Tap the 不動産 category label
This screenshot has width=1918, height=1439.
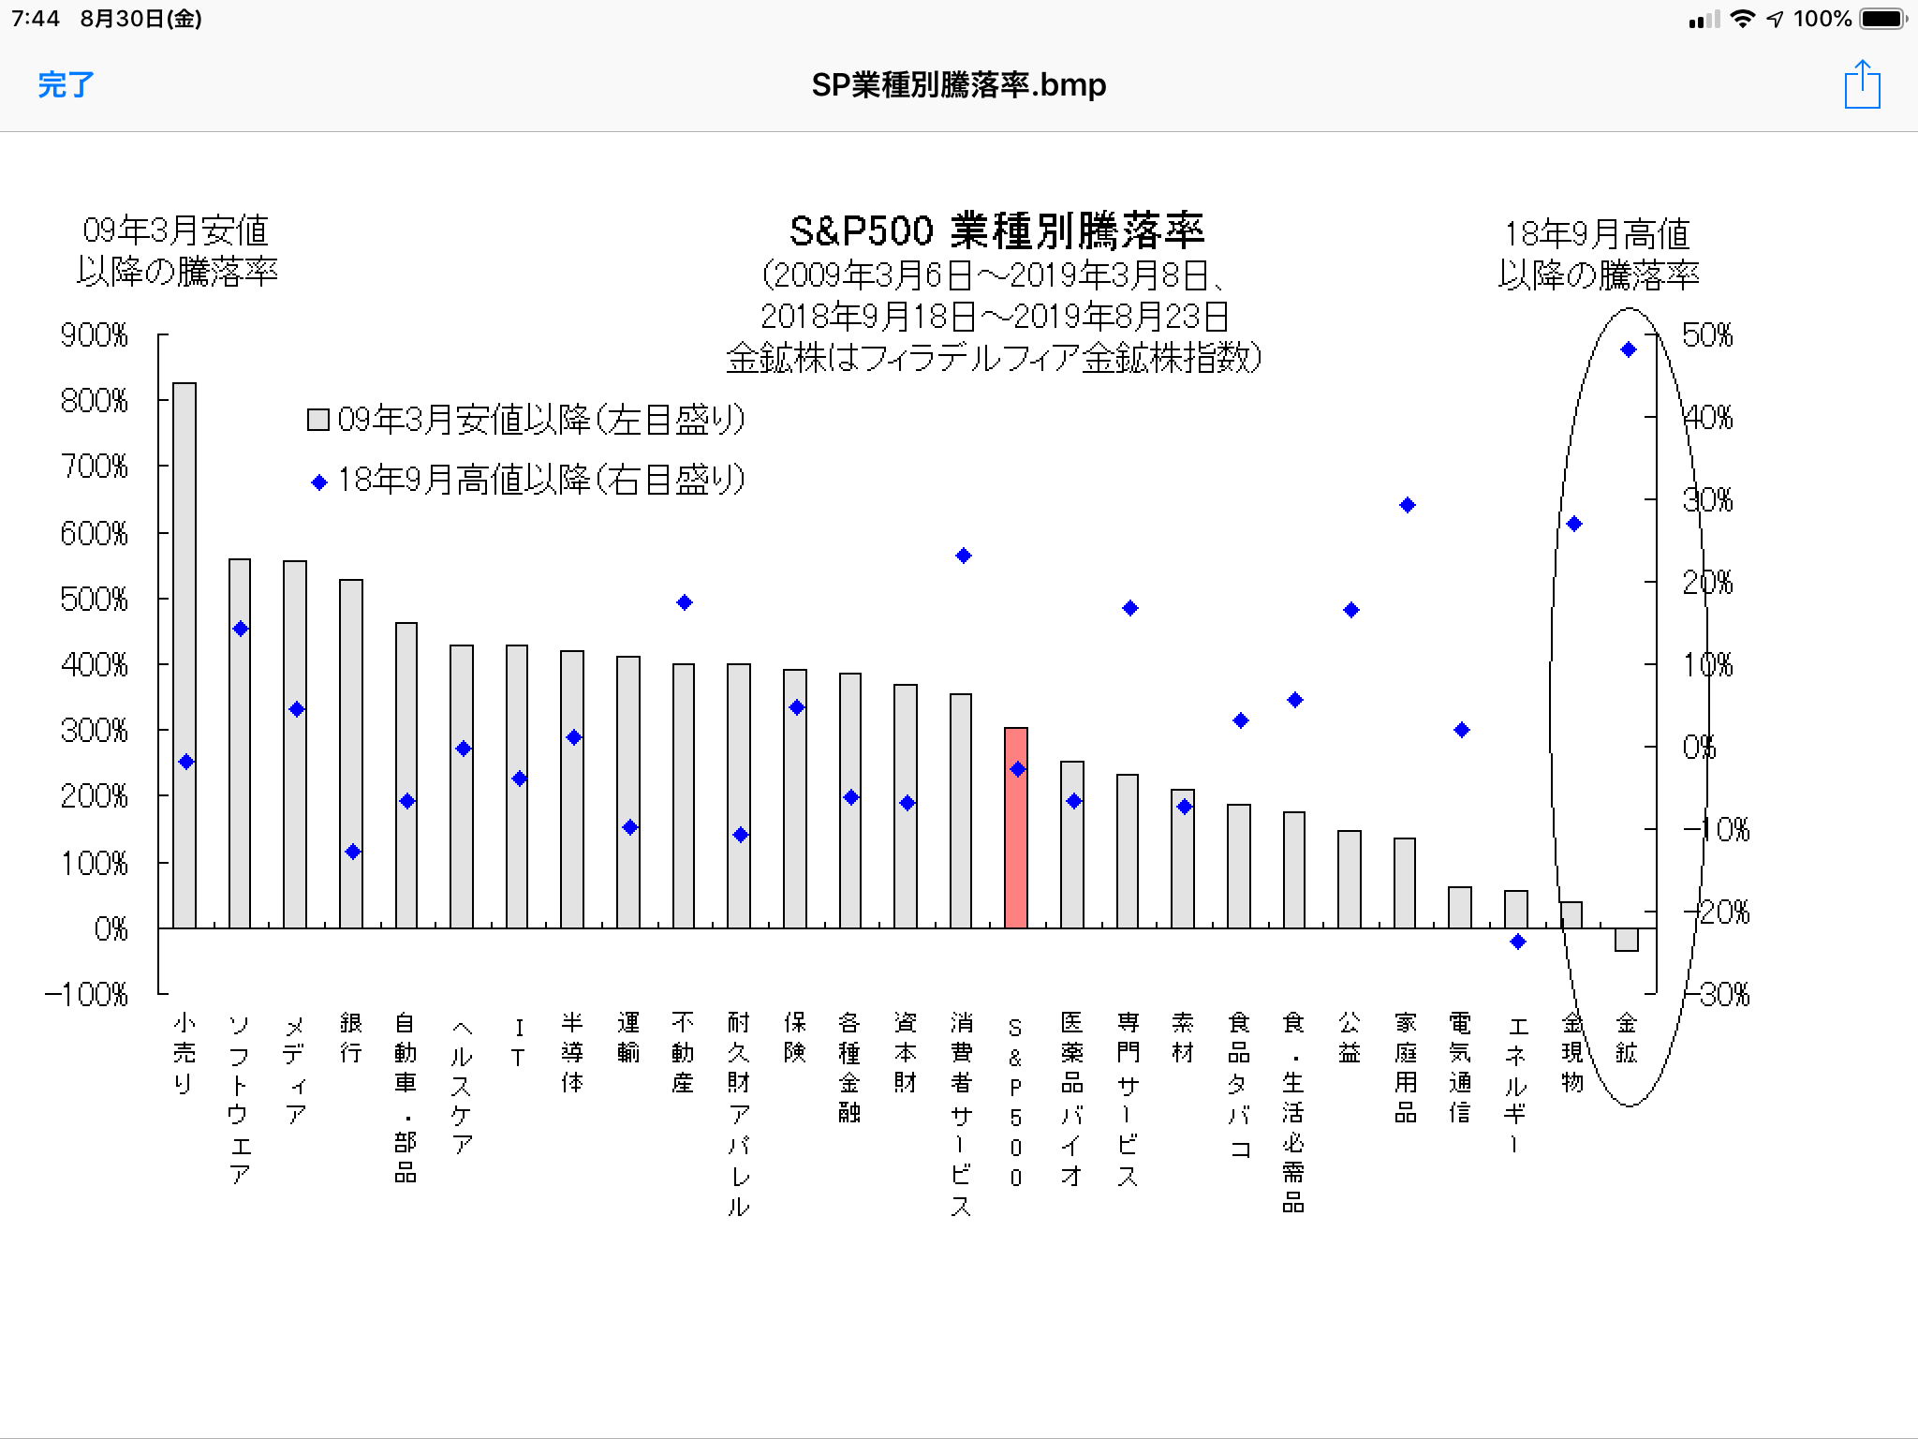click(x=683, y=1053)
